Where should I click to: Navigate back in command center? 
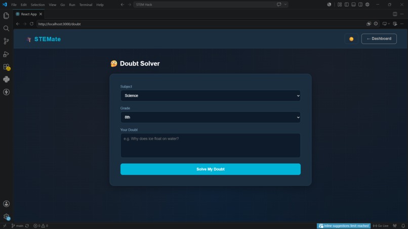pyautogui.click(x=123, y=5)
